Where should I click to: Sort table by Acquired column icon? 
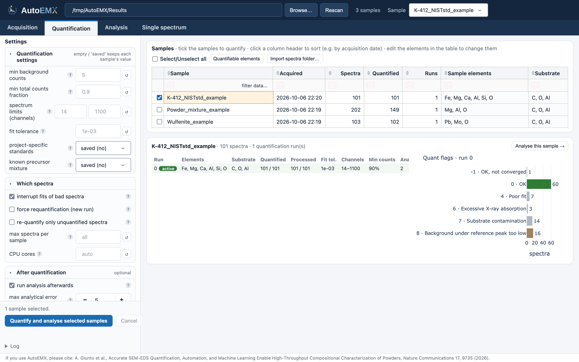pos(278,73)
